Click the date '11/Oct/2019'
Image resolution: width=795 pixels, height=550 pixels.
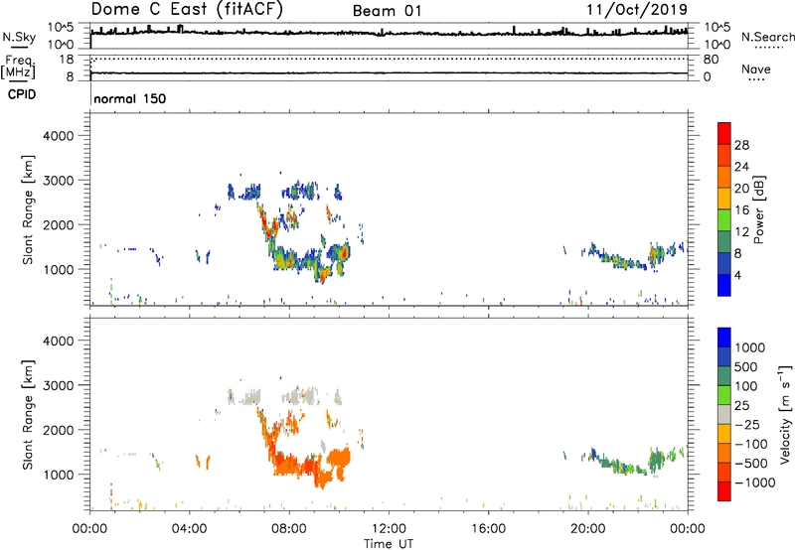[x=637, y=10]
